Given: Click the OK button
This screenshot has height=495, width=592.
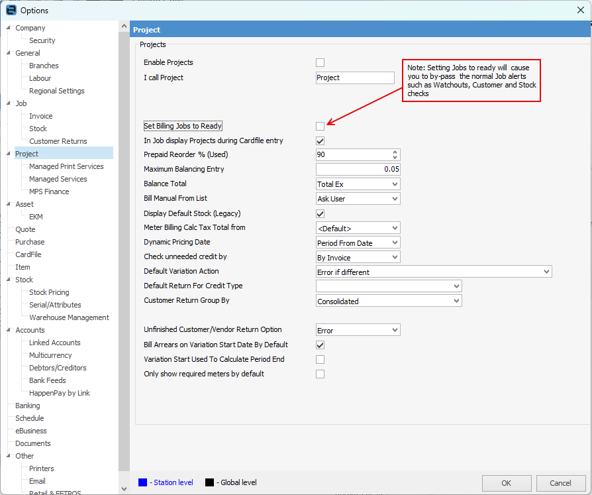Looking at the screenshot, I should [x=507, y=483].
